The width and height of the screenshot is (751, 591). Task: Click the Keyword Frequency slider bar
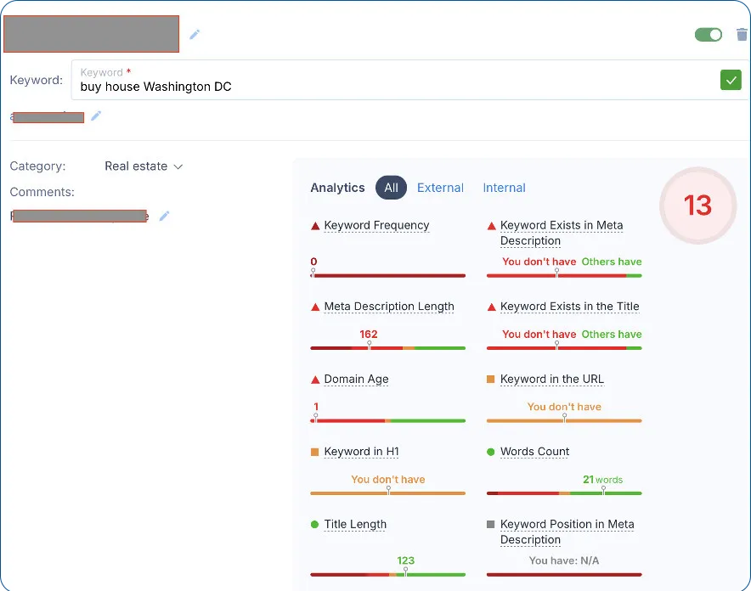tap(388, 276)
